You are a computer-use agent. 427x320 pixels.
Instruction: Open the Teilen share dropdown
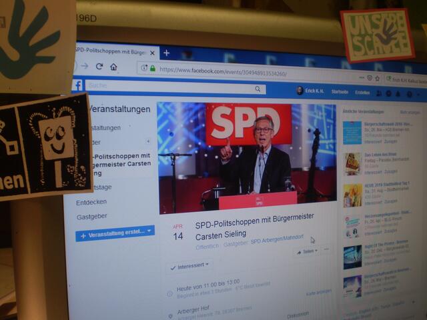point(307,252)
